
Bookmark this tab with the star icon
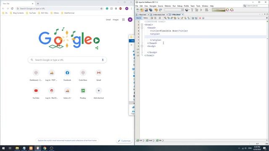coord(101,8)
